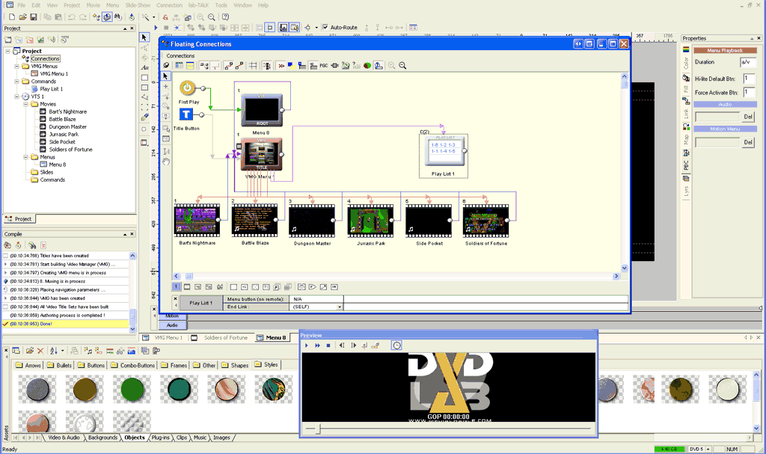Viewport: 766px width, 454px height.
Task: Open the Buttons folder tab in Assets
Action: point(91,365)
